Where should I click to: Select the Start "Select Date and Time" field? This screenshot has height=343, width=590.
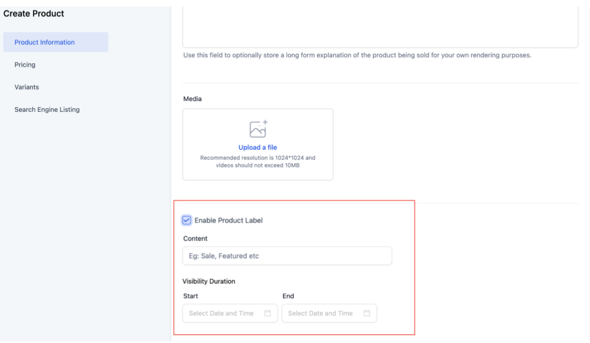[222, 314]
